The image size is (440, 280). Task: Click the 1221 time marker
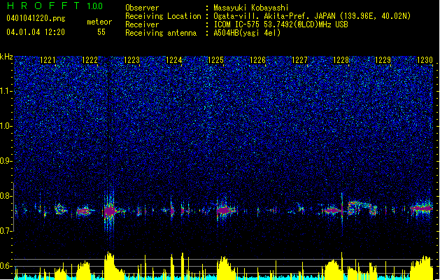(x=48, y=60)
